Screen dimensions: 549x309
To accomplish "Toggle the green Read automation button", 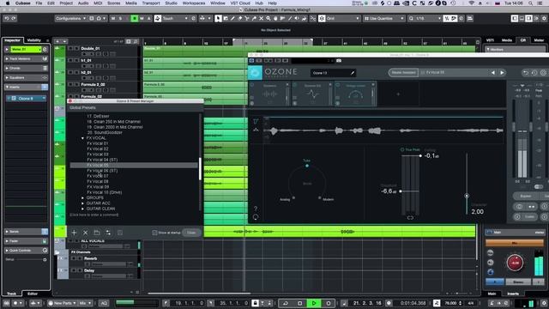I will click(x=134, y=19).
